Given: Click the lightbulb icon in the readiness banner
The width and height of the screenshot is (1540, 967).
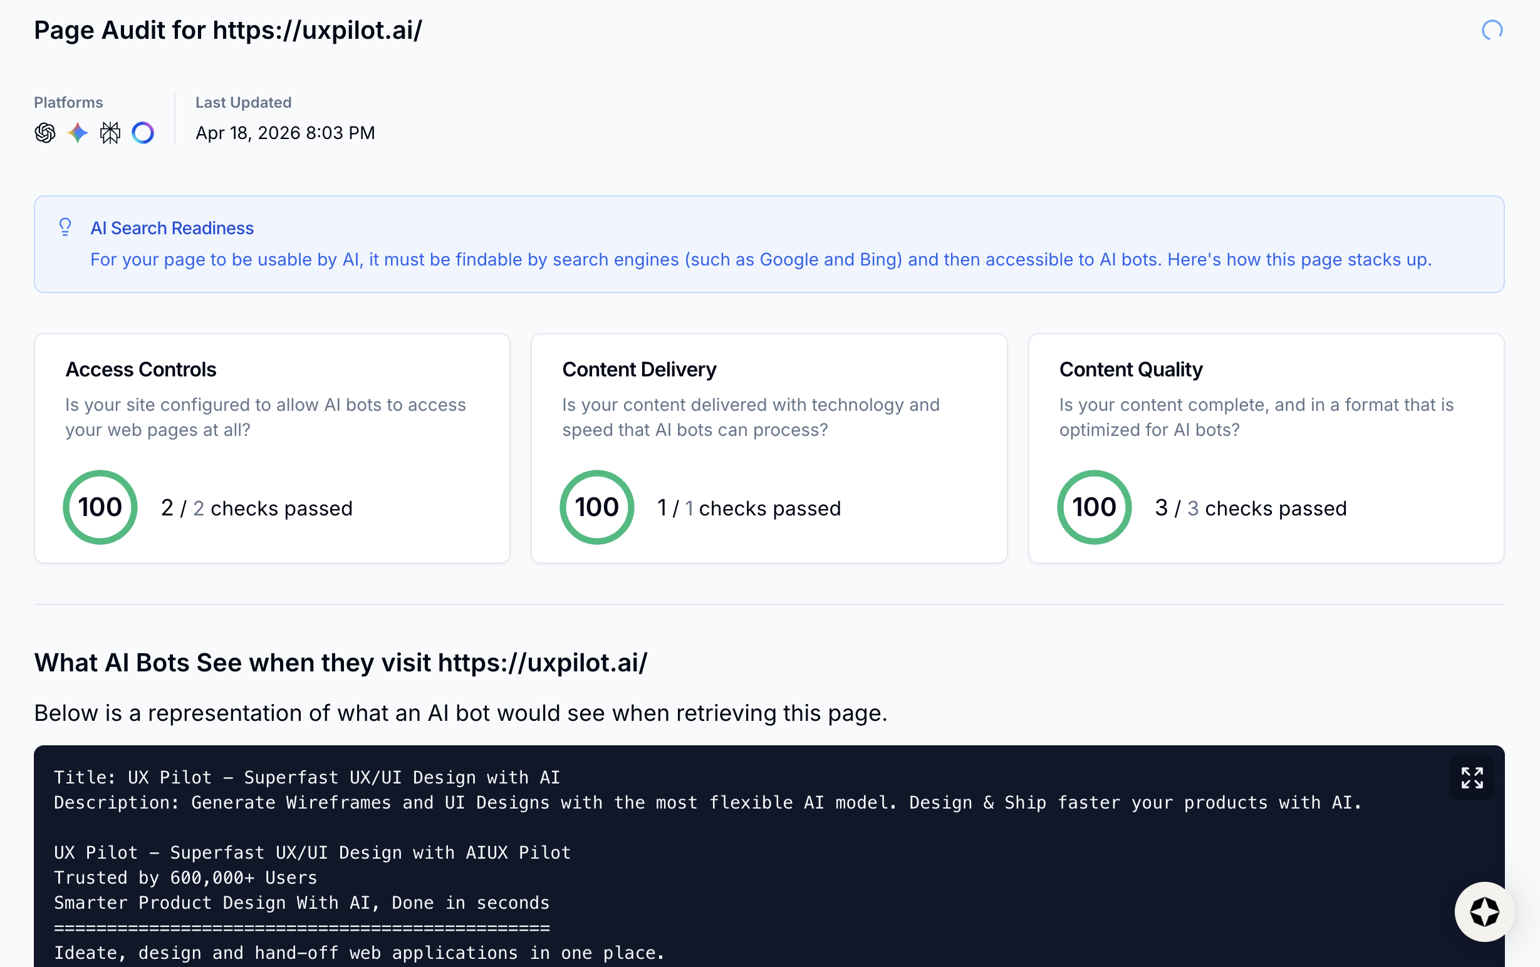Looking at the screenshot, I should (x=65, y=227).
